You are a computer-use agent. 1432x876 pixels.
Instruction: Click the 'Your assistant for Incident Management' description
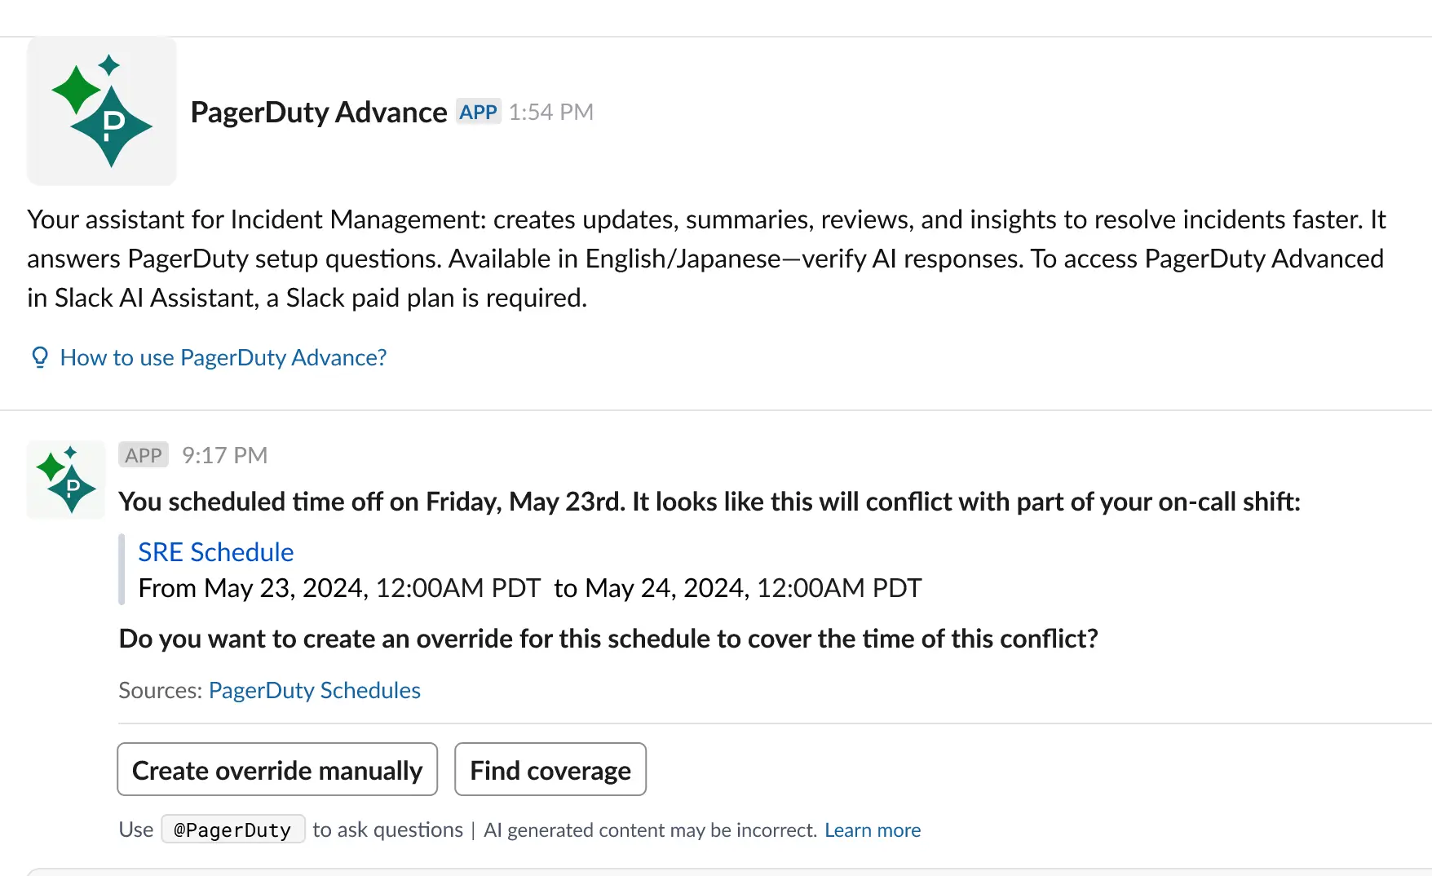coord(706,259)
